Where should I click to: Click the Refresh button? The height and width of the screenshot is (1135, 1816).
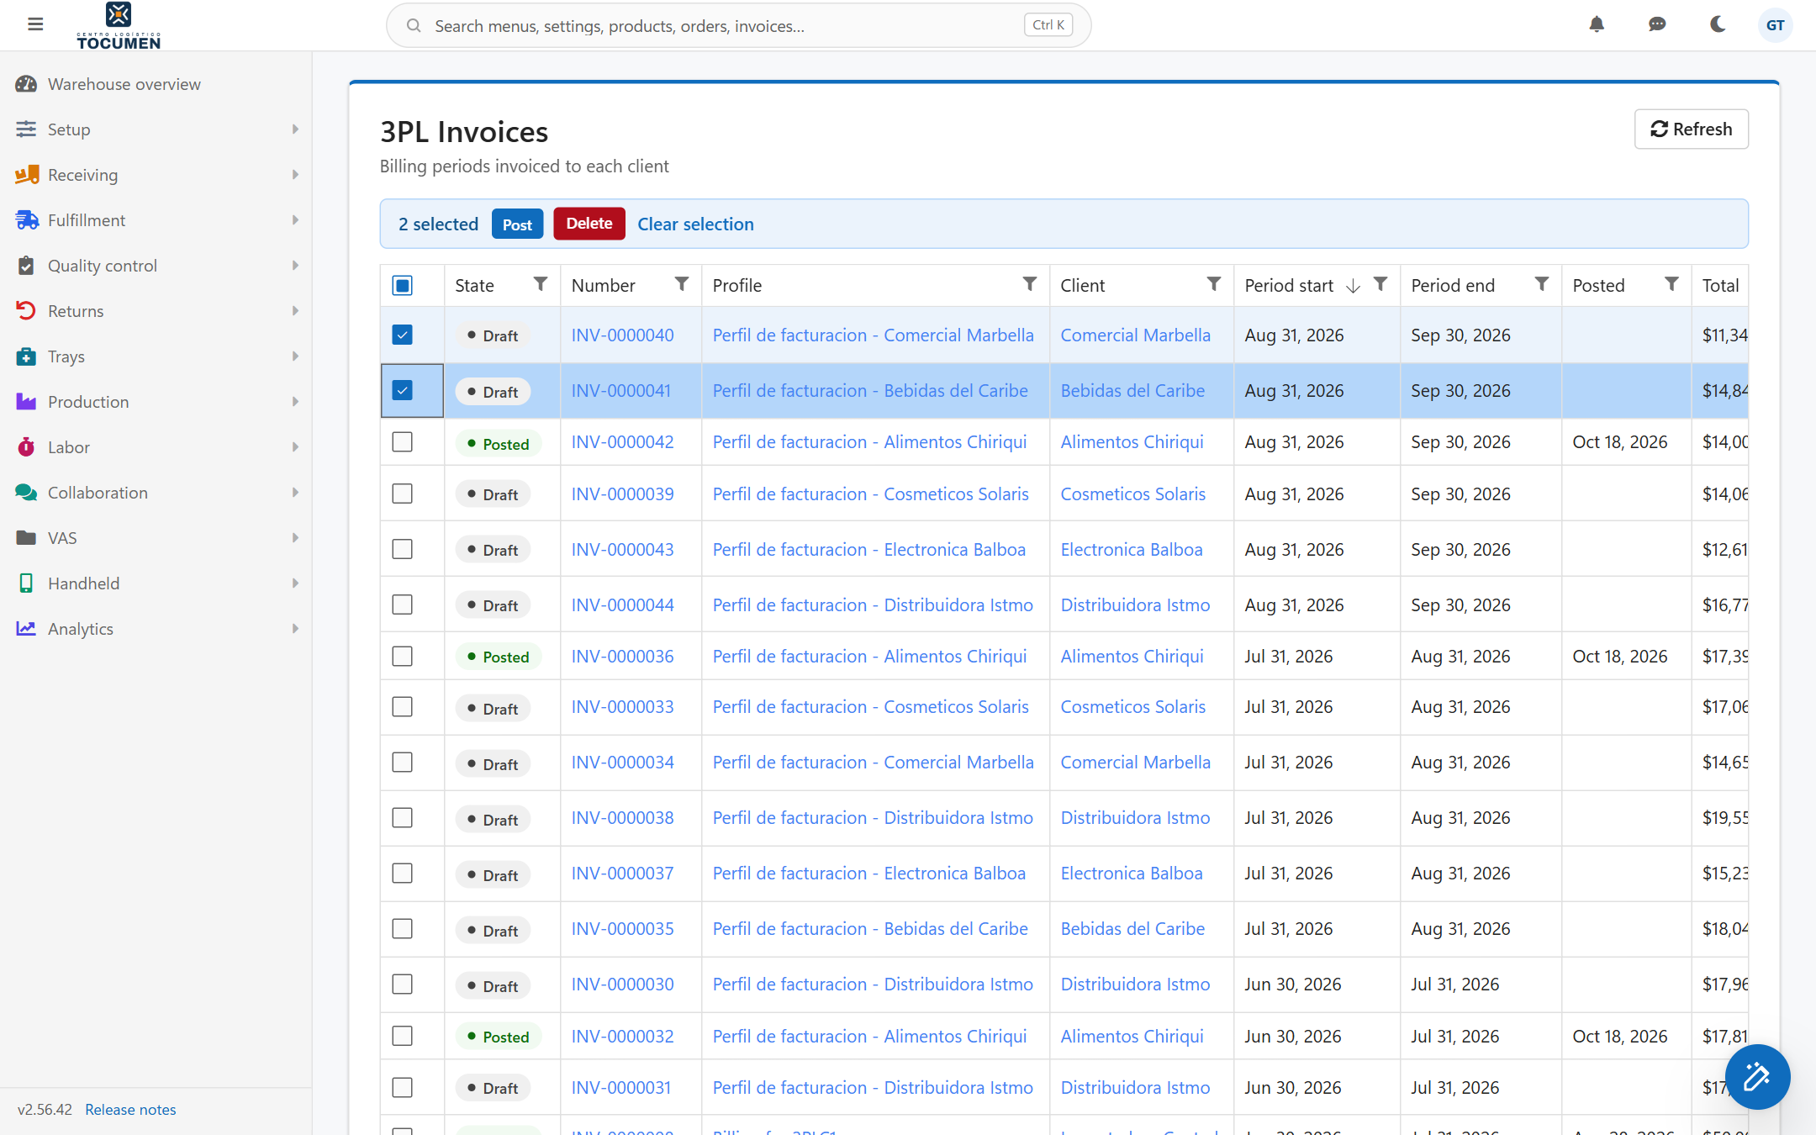1691,129
